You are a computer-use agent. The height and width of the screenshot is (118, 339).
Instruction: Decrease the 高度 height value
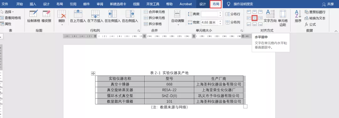click(220, 16)
